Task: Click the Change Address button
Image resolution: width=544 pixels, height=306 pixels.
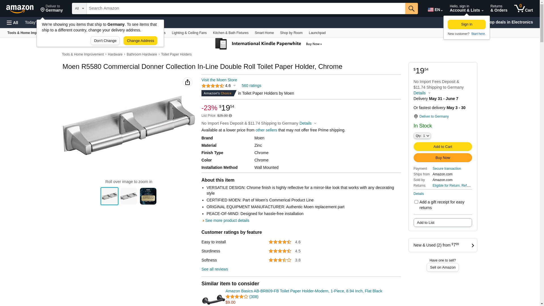Action: click(140, 41)
